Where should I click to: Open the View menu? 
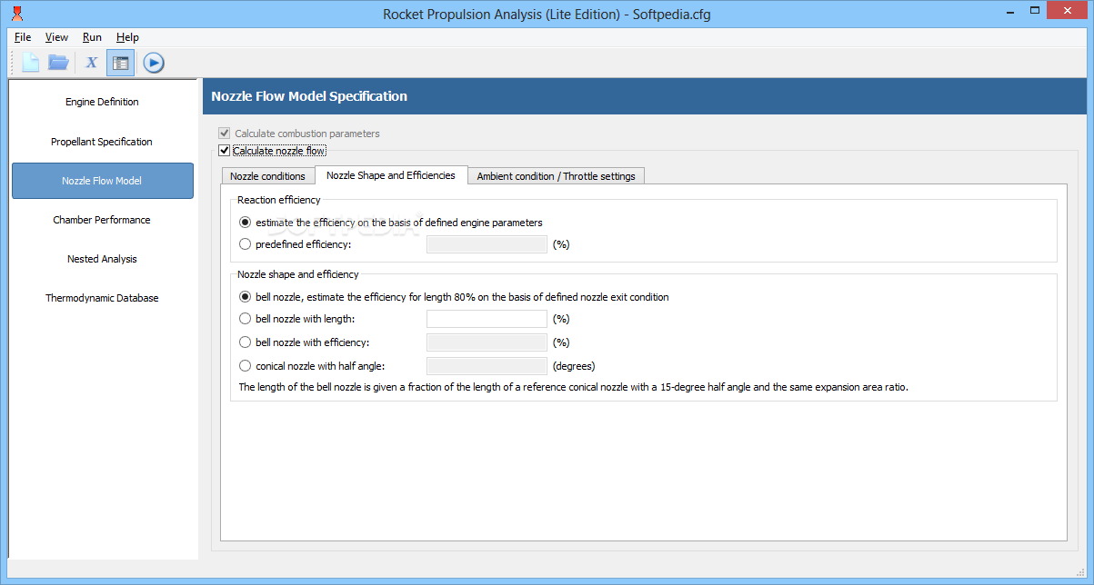coord(56,37)
